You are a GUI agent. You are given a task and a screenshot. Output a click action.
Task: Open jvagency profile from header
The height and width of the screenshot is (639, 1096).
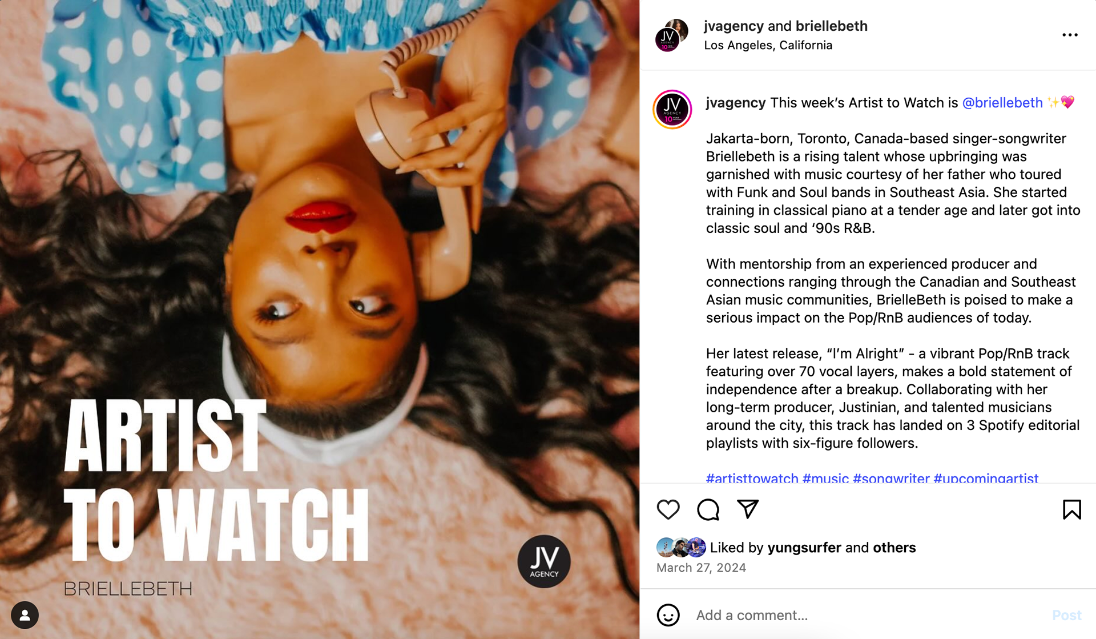click(734, 26)
